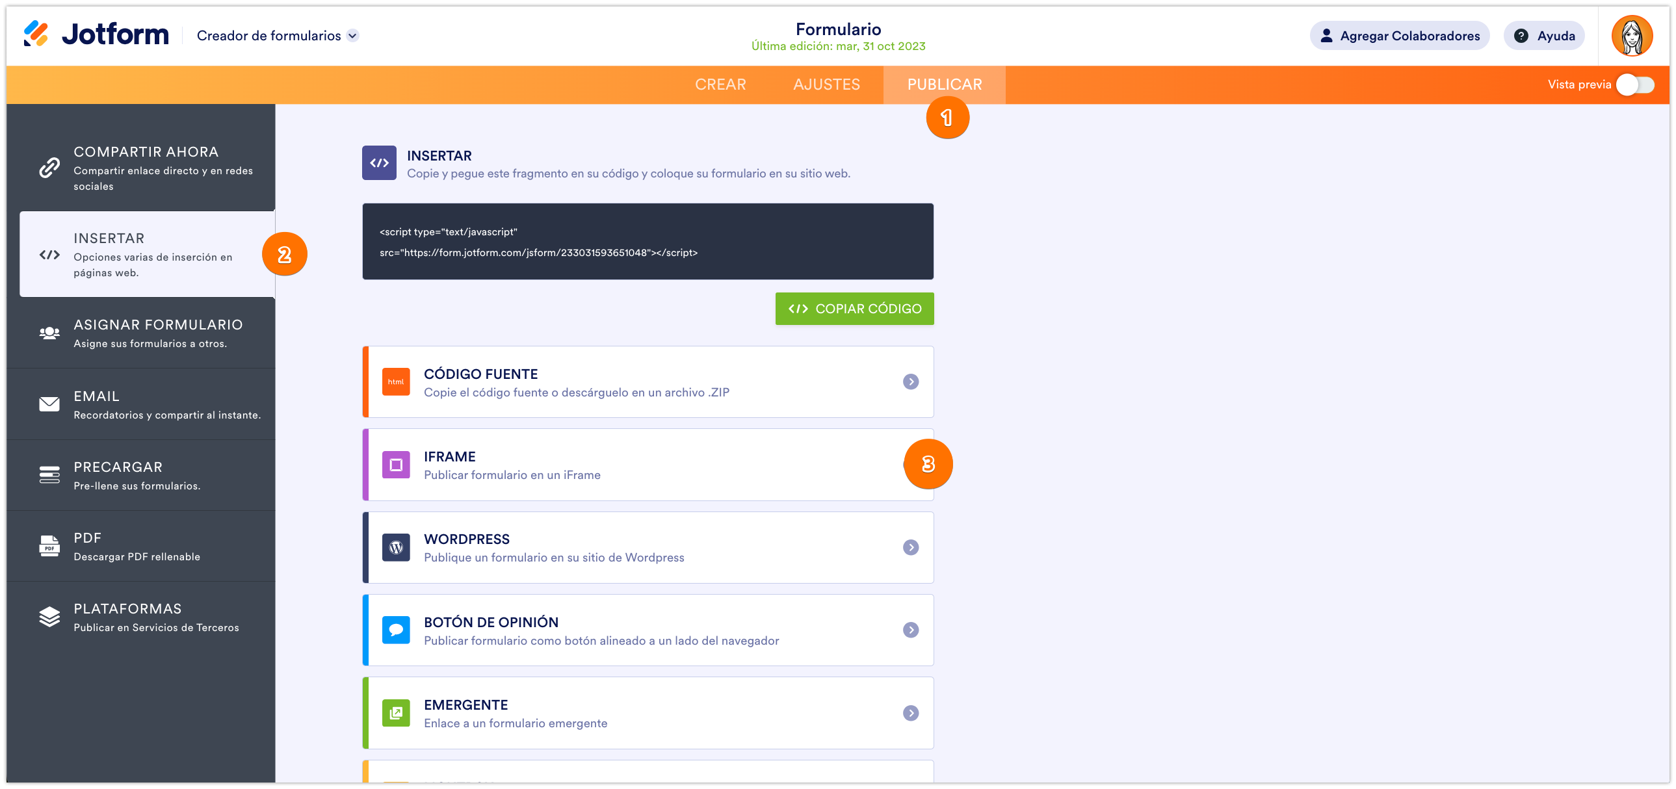
Task: Select the Insertar code icon in sidebar
Action: click(x=49, y=254)
